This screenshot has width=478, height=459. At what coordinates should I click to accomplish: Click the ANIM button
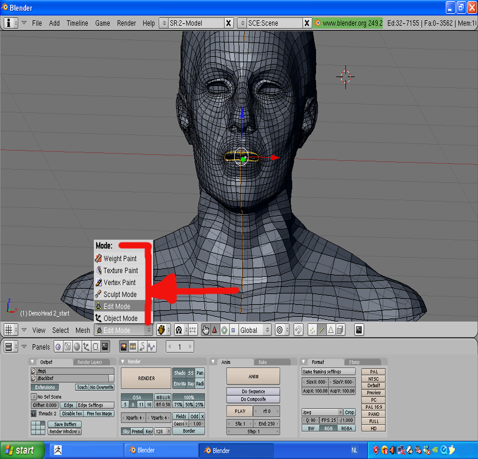coord(253,377)
